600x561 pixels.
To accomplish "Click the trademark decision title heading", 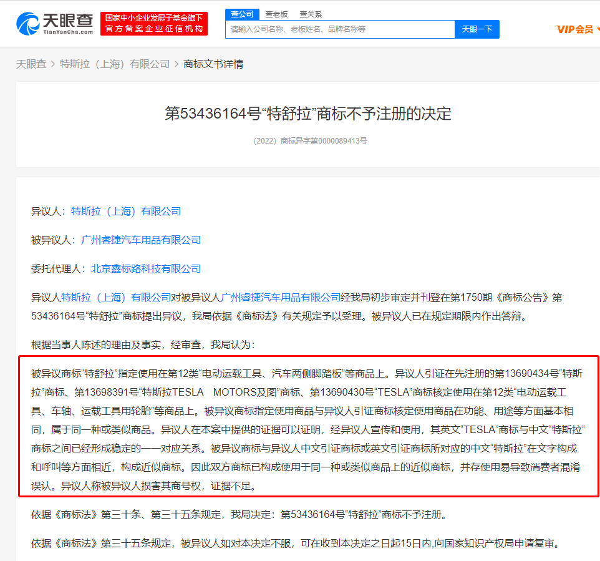I will tap(307, 113).
